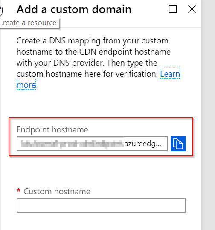Click the Custom hostname label
The image size is (215, 230).
pos(57,191)
